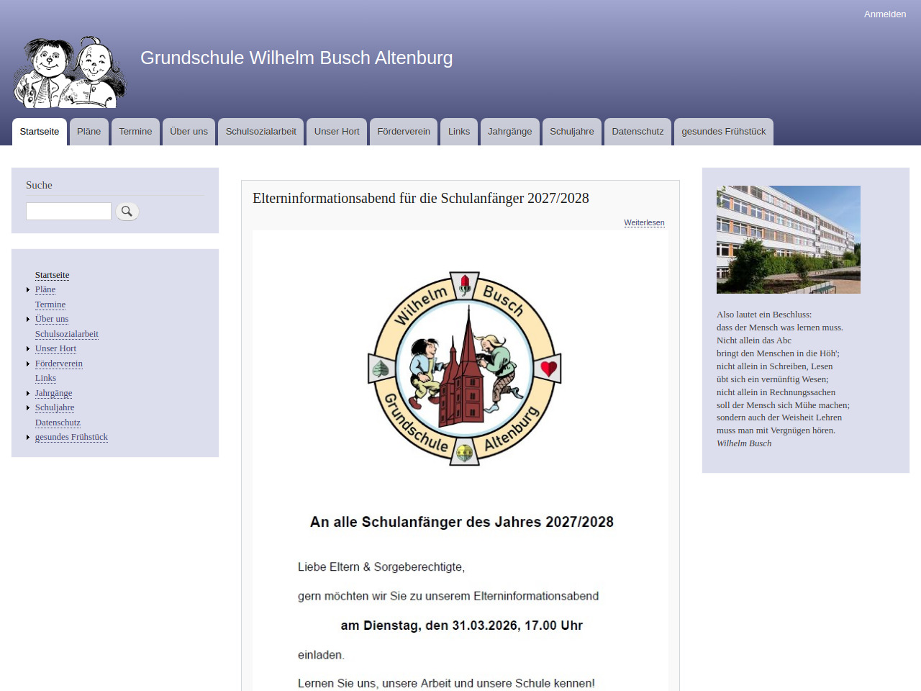Expand the Pläne sidebar menu arrow
Screen dimensions: 921x691
point(28,290)
